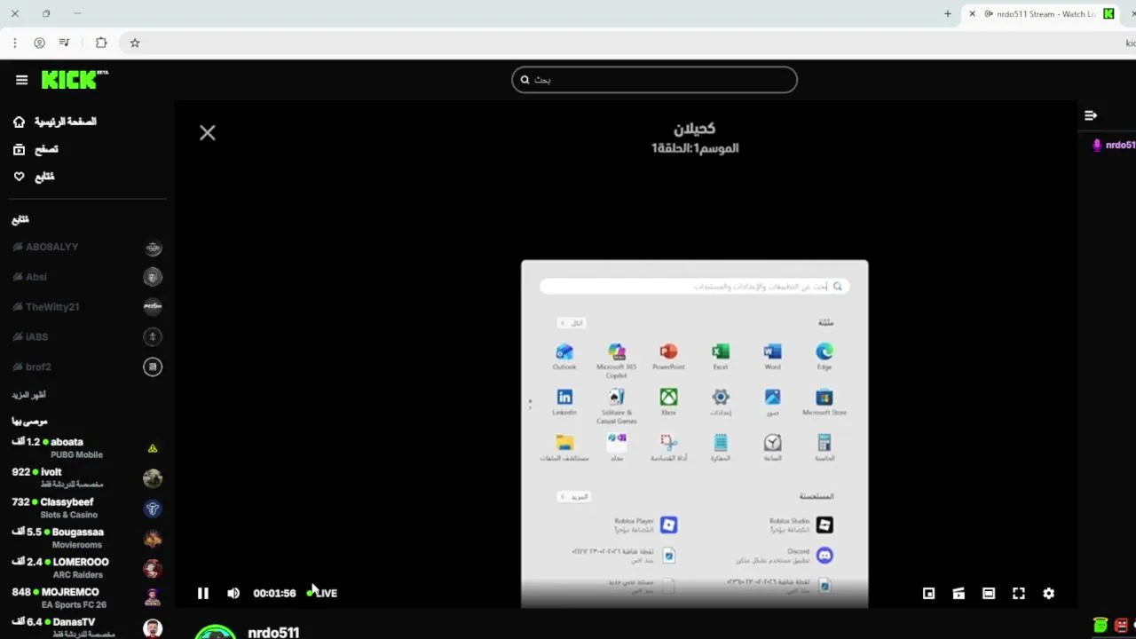
Task: Click the nrdo511 channel name below player
Action: point(273,632)
